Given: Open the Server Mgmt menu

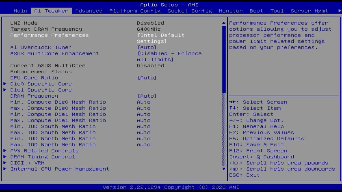Looking at the screenshot, I should (309, 11).
